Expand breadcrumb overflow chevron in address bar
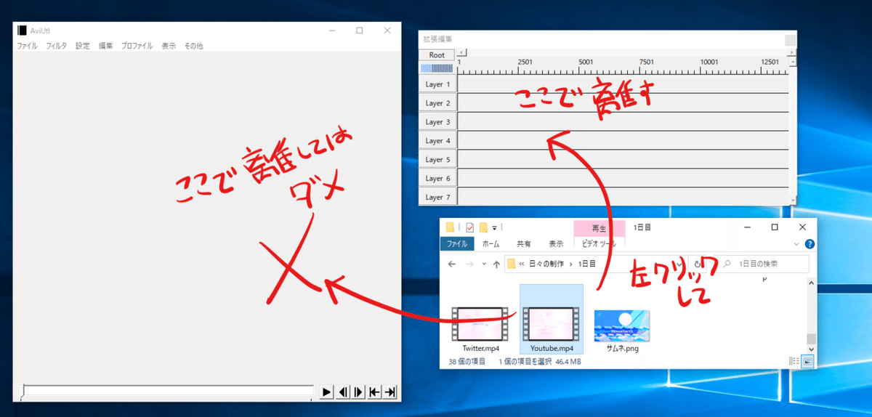Viewport: 872px width, 417px height. tap(522, 264)
